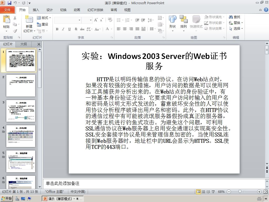Click the Save icon in Quick Access Toolbar
The height and width of the screenshot is (202, 269).
click(9, 3)
